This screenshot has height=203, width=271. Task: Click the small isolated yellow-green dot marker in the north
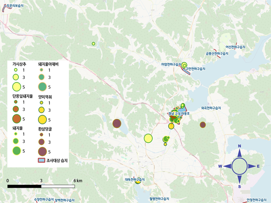pos(94,43)
